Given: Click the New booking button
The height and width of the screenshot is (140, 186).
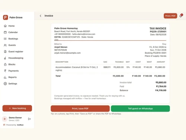Looking at the screenshot, I should [x=17, y=108].
